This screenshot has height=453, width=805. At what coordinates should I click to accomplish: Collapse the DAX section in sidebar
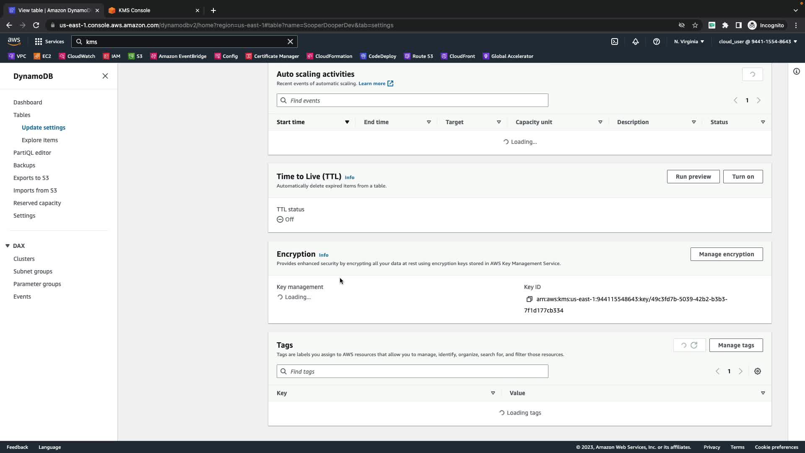point(8,246)
